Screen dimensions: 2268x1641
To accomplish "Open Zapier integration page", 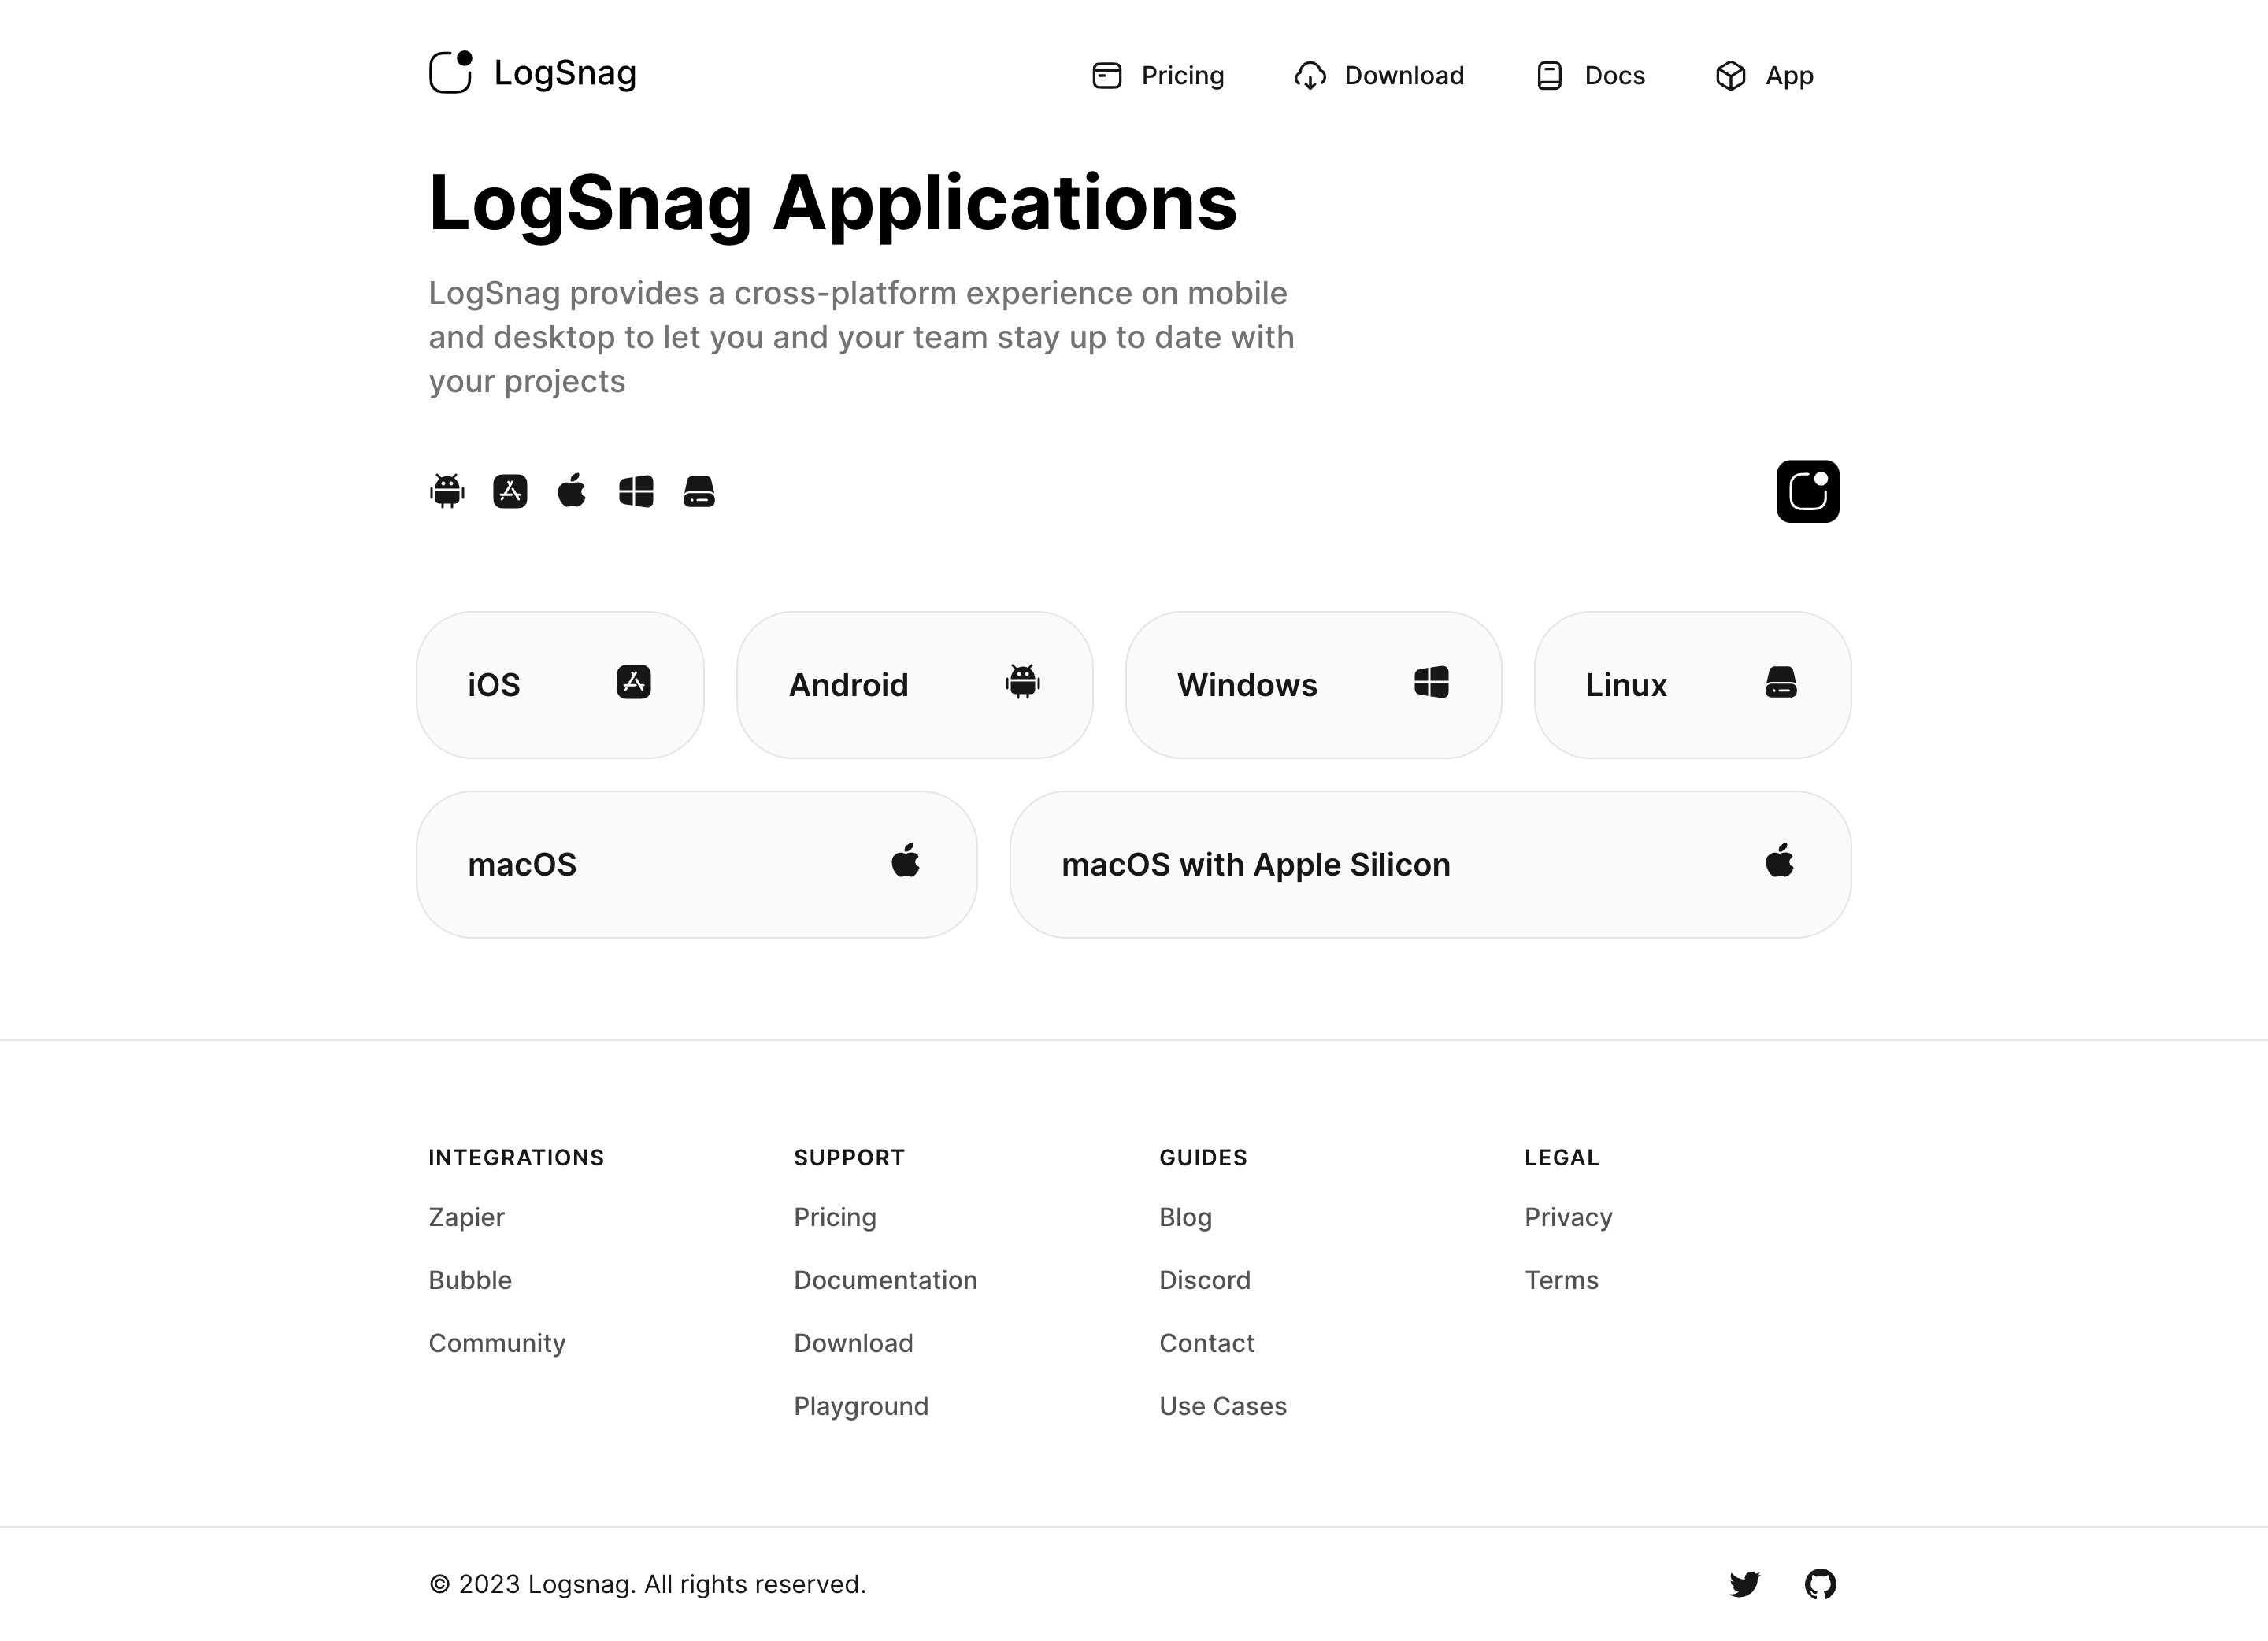I will (467, 1218).
